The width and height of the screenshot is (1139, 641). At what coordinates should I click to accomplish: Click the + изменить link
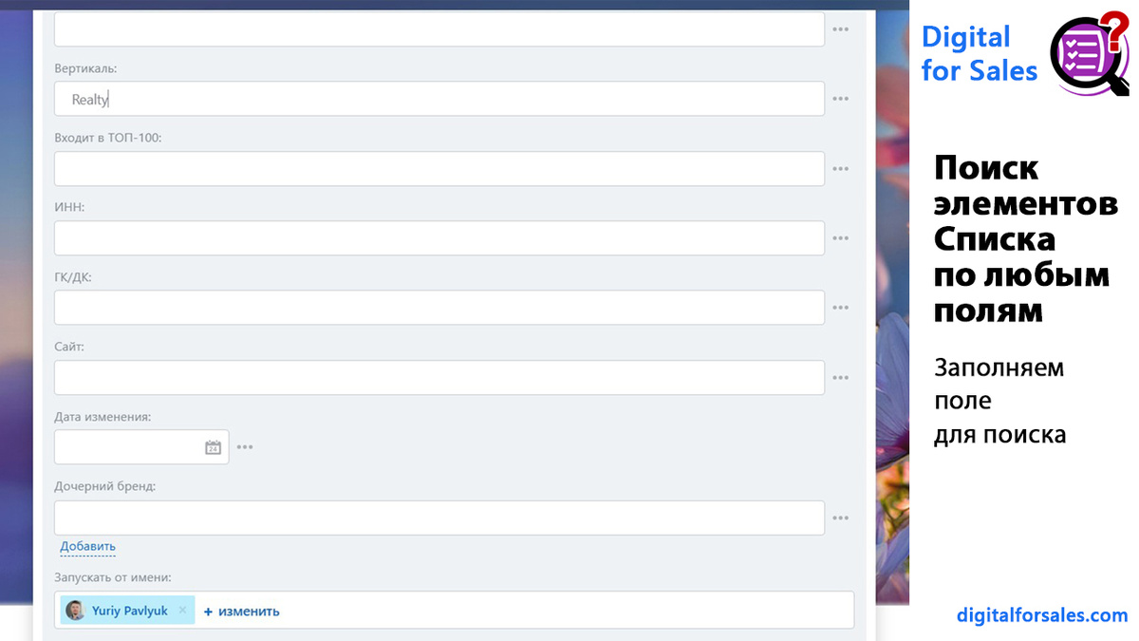(242, 612)
